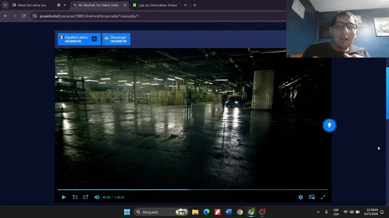389x218 pixels.
Task: Open a new browser tab
Action: coord(194,5)
